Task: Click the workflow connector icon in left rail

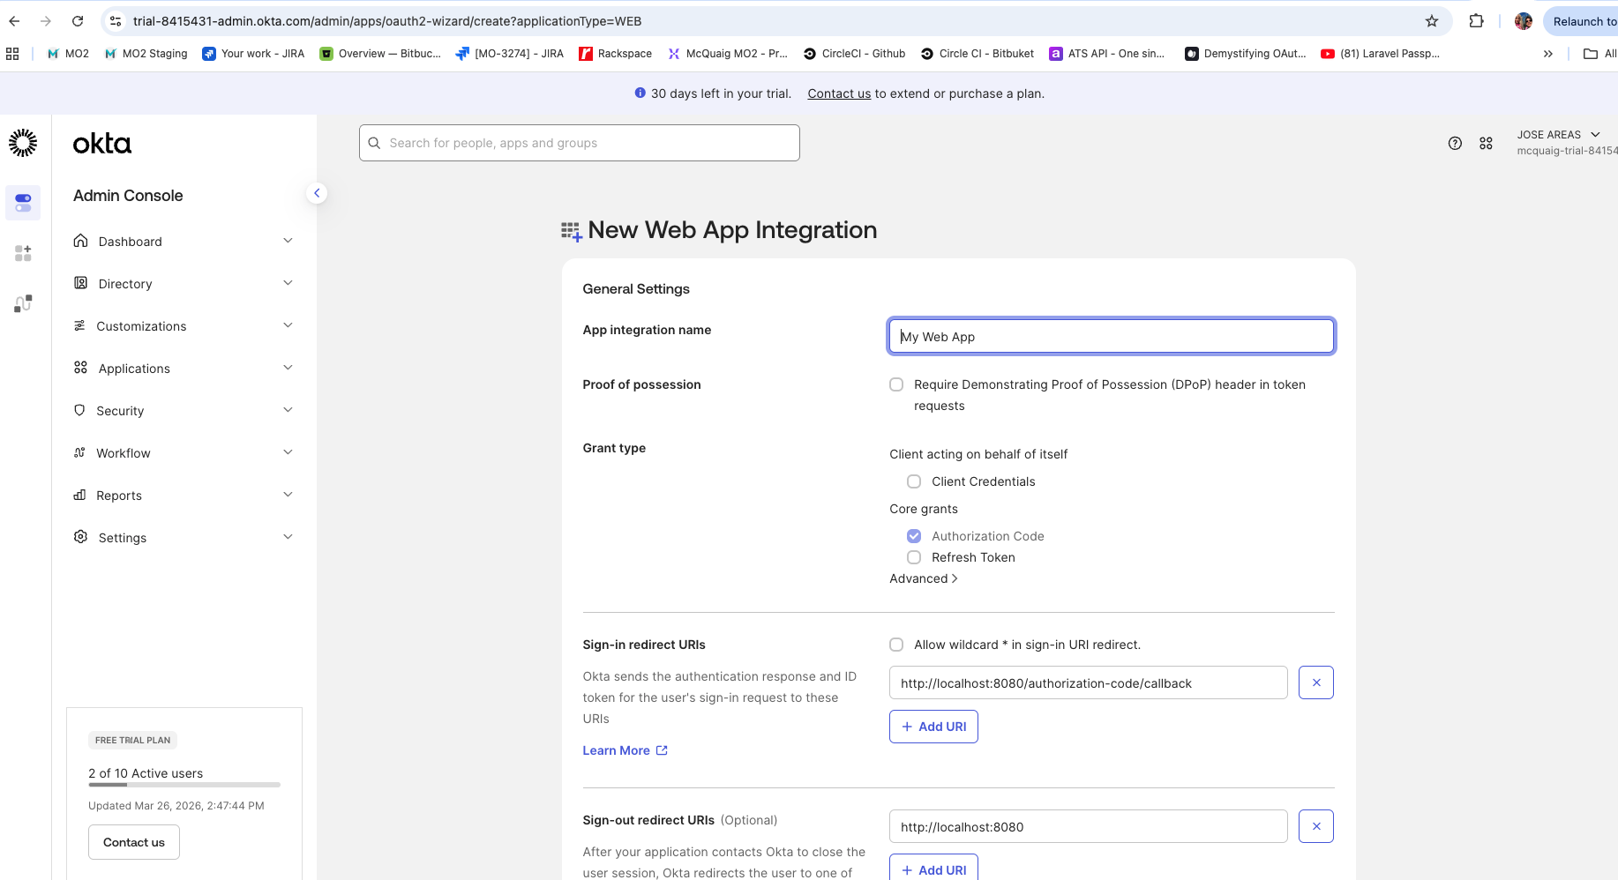Action: pos(23,303)
